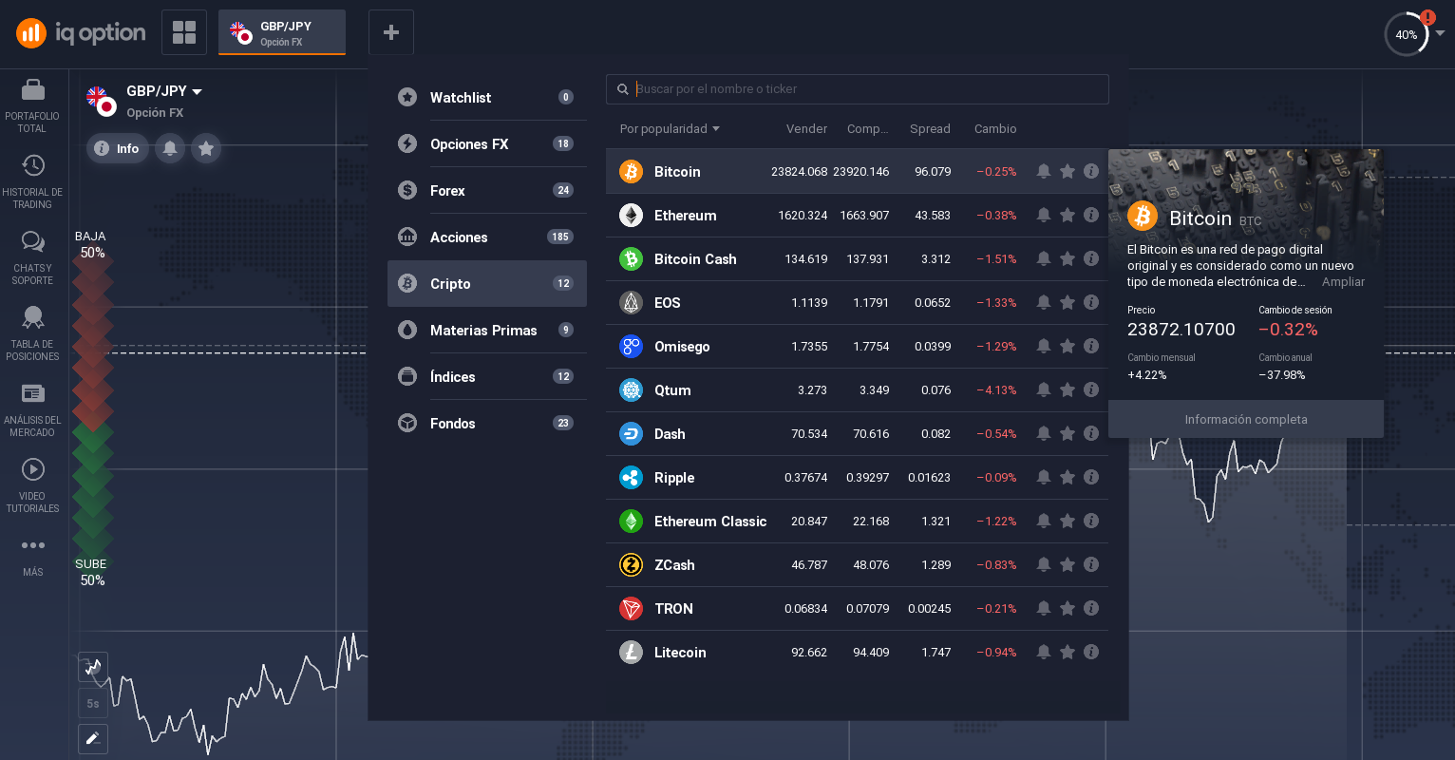This screenshot has width=1455, height=760.
Task: Open Análisis del Mercado sidebar icon
Action: coord(32,410)
